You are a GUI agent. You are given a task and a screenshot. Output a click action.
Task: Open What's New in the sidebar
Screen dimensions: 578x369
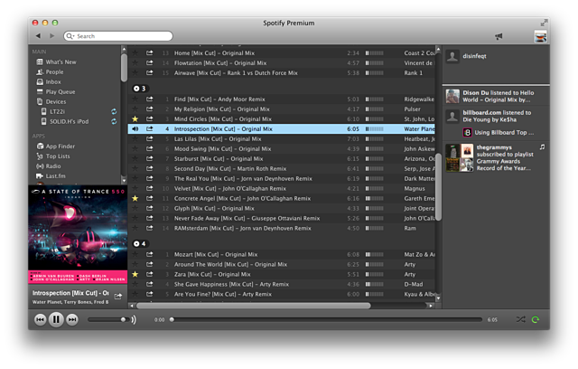coord(56,62)
